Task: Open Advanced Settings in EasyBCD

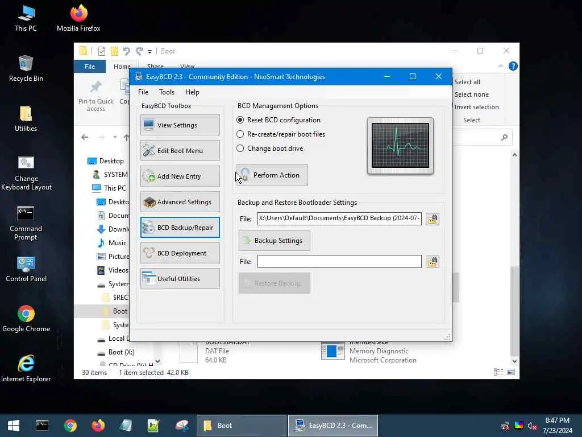Action: [x=180, y=202]
